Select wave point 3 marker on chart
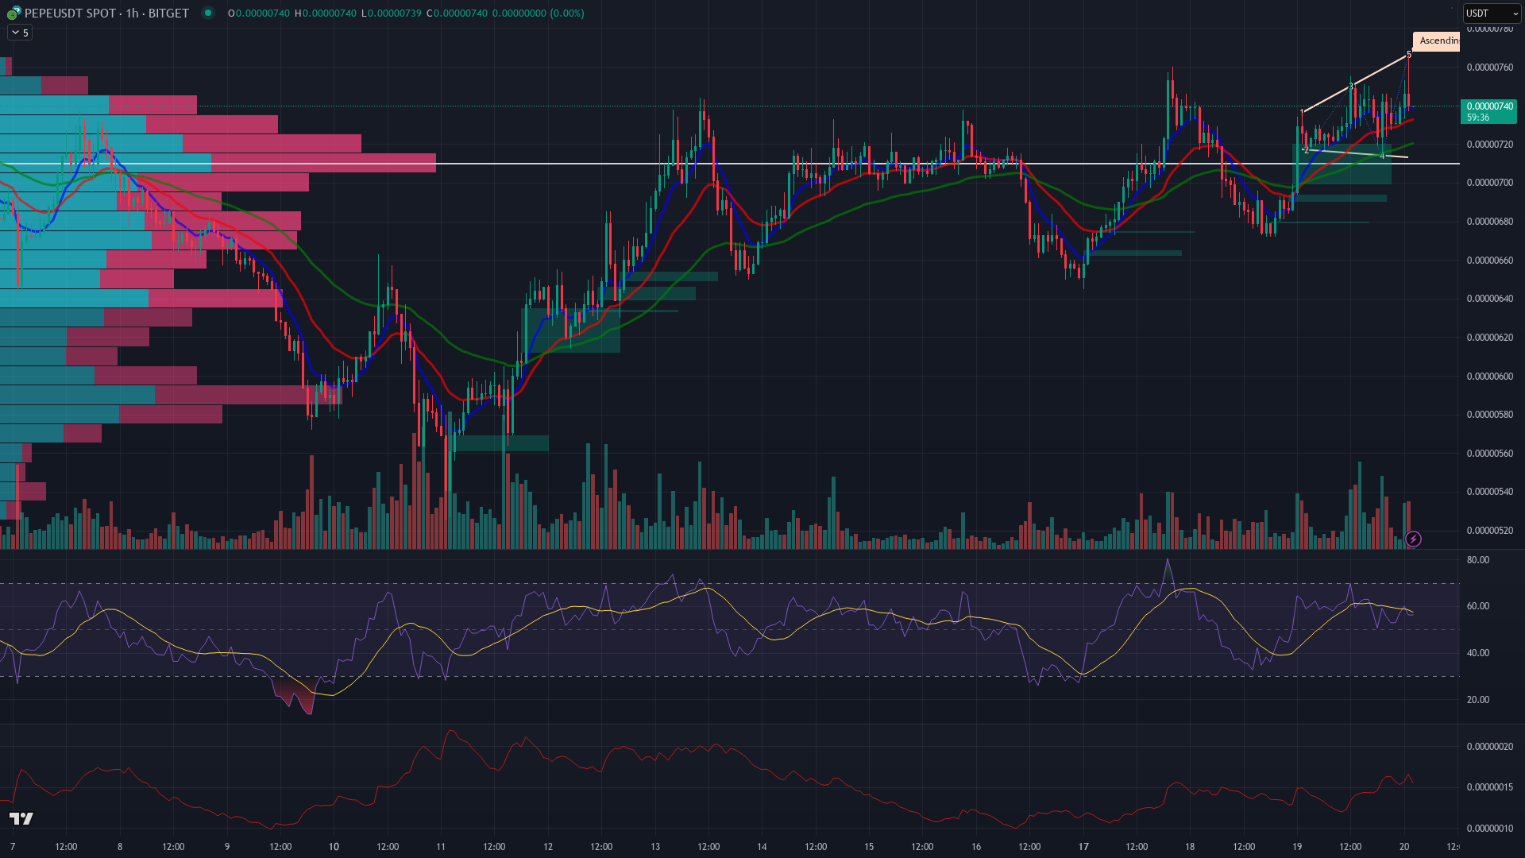The height and width of the screenshot is (858, 1525). [x=1351, y=86]
